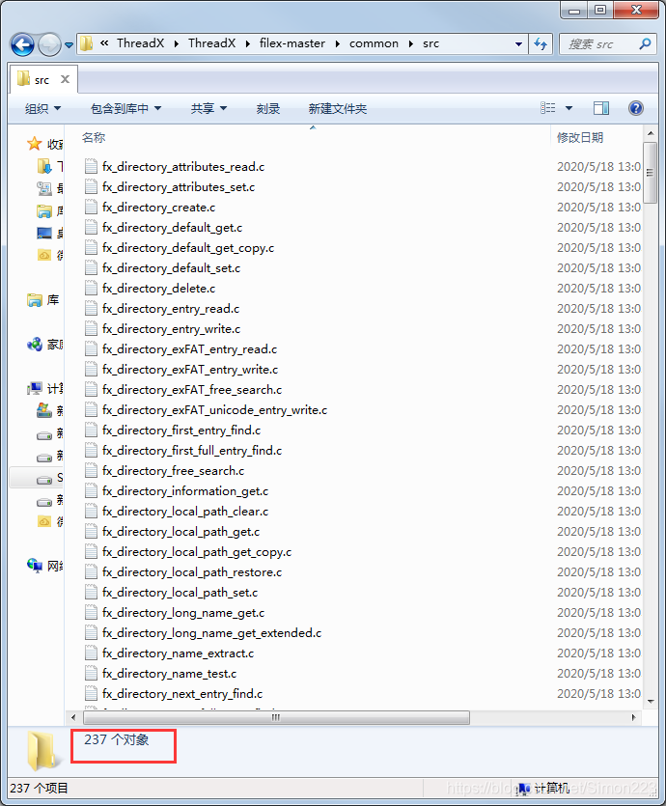Image resolution: width=666 pixels, height=806 pixels.
Task: Select the src tab
Action: click(42, 80)
